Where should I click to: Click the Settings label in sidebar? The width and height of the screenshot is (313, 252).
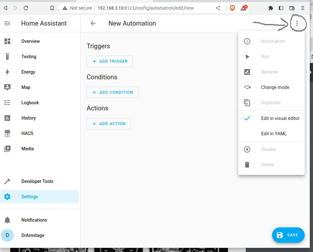coord(30,197)
